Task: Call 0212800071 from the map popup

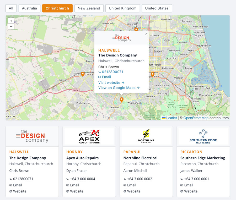Action: click(112, 72)
